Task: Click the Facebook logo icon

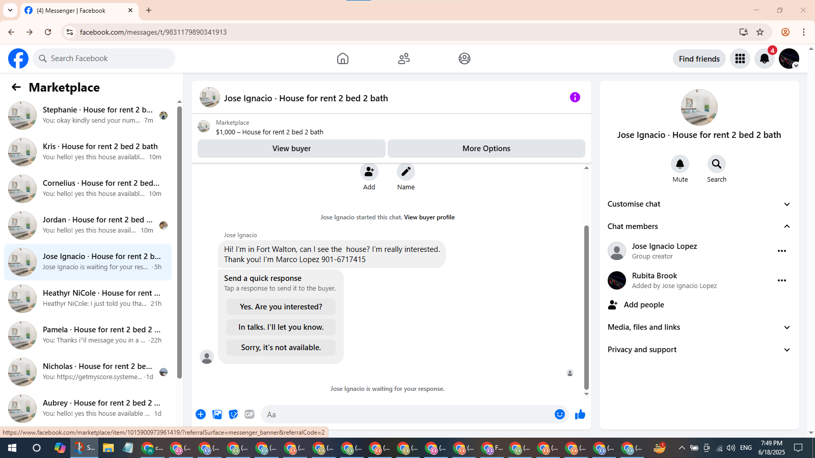Action: coord(18,59)
